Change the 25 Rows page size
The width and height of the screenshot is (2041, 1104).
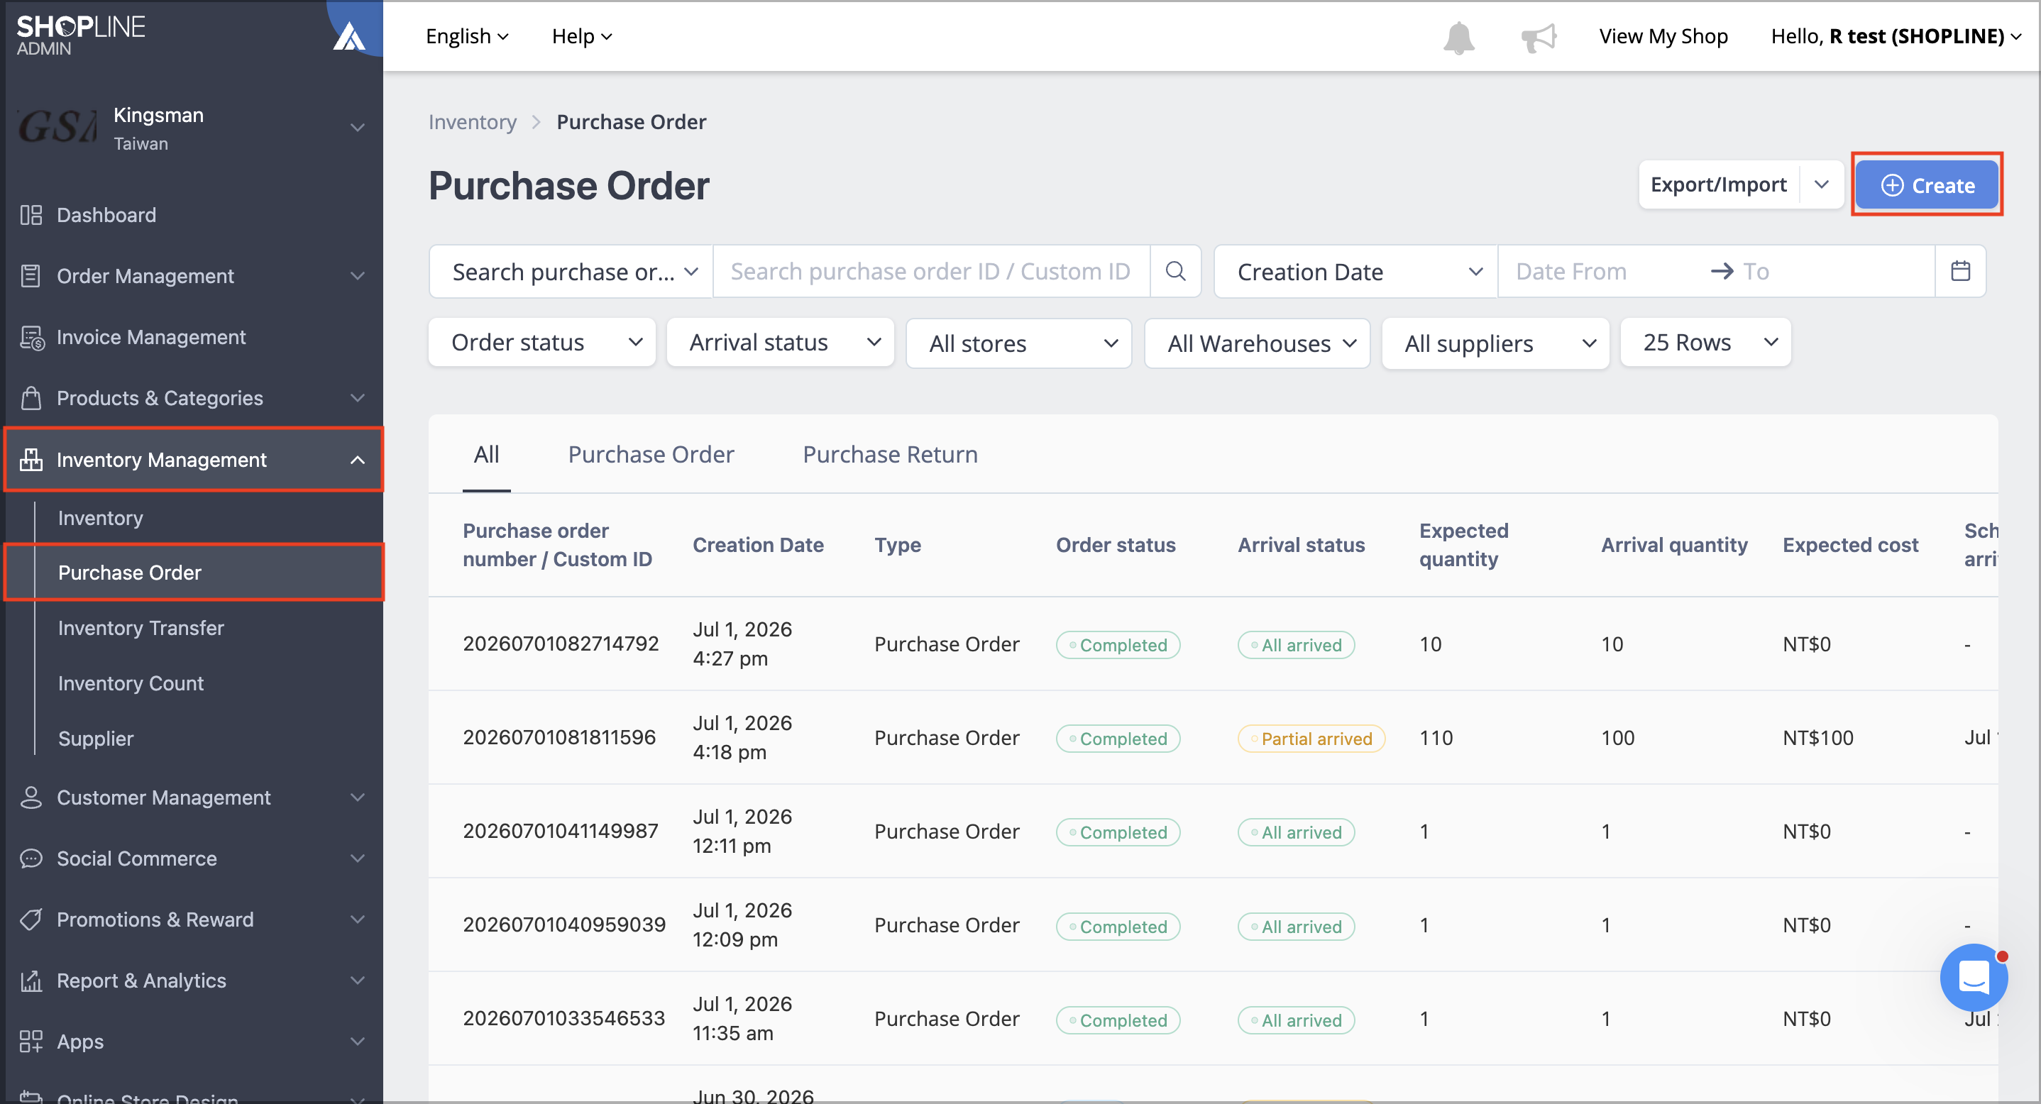click(1706, 342)
